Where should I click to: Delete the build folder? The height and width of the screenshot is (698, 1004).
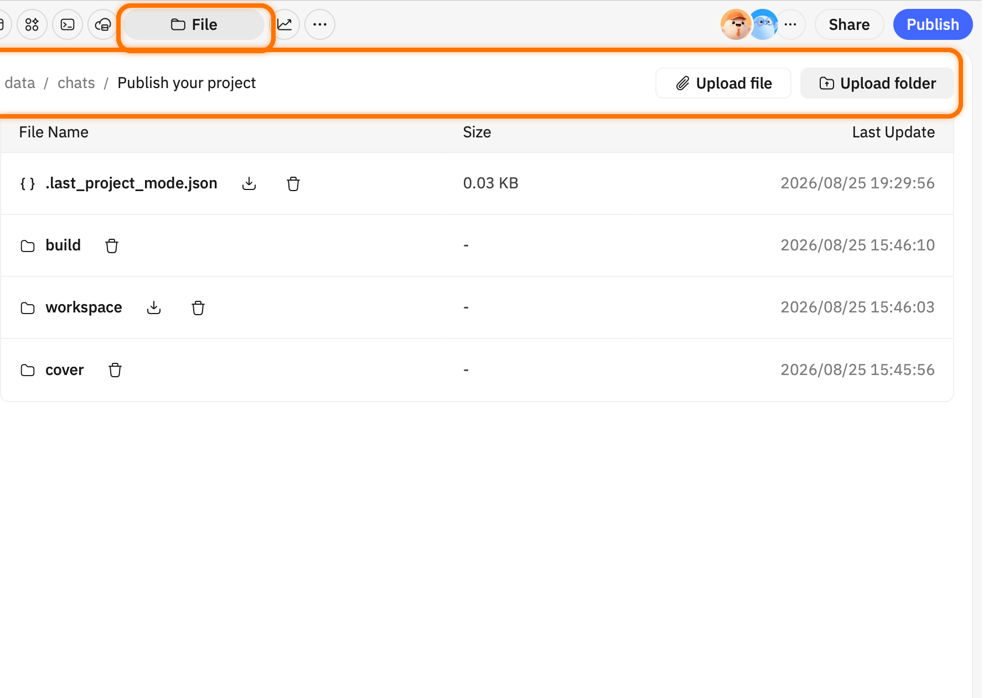(112, 246)
